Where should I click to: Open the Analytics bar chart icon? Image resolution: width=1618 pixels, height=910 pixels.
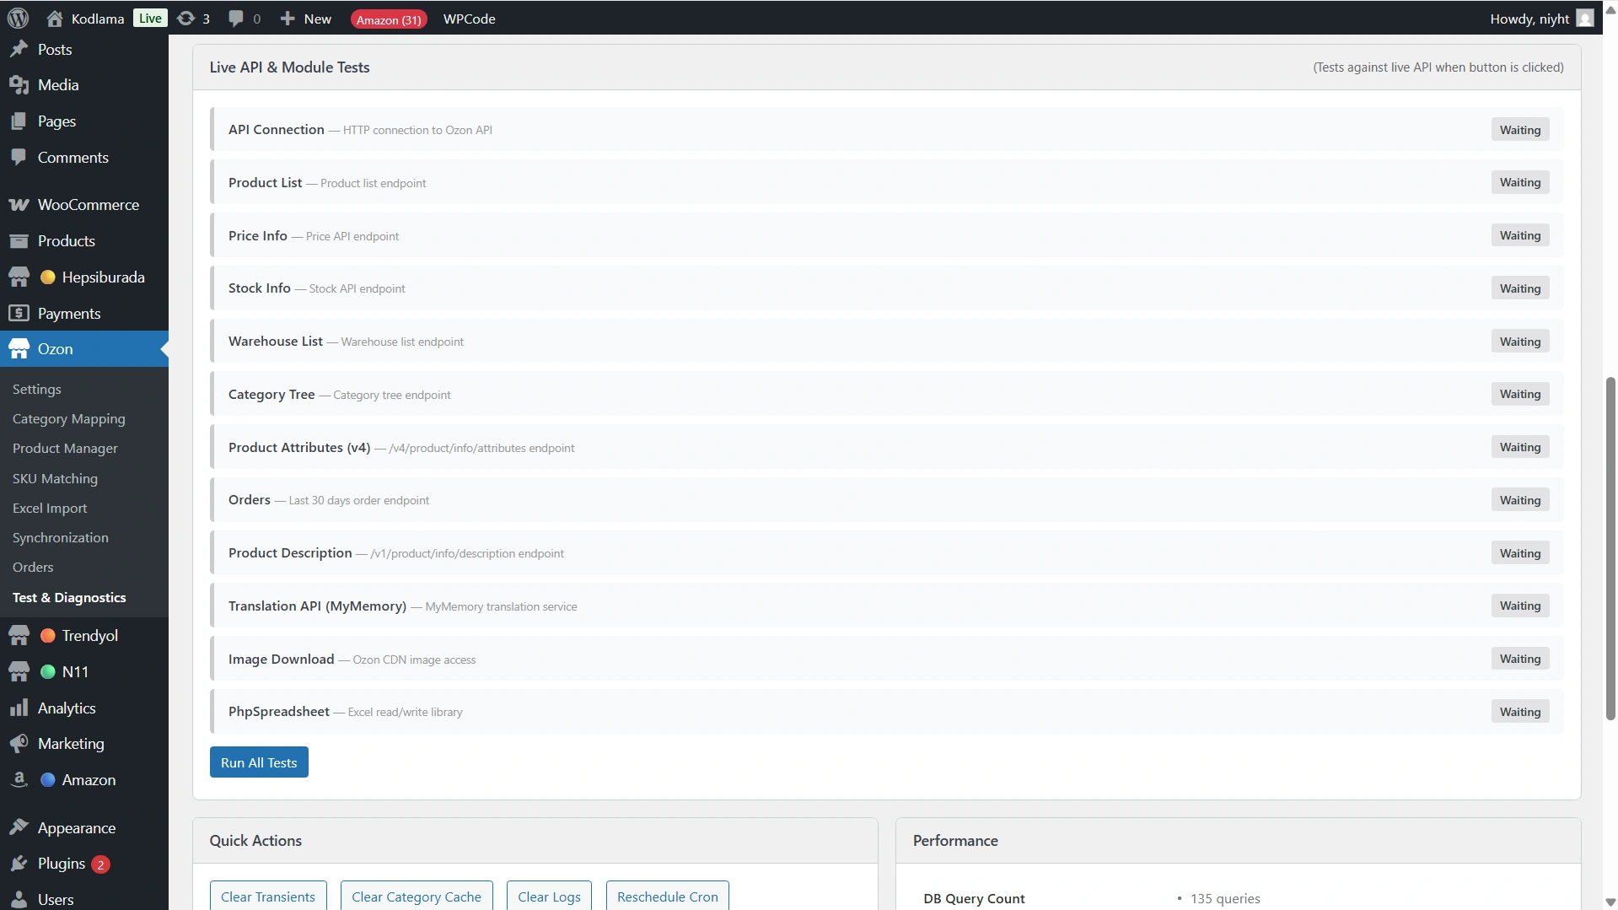tap(19, 708)
